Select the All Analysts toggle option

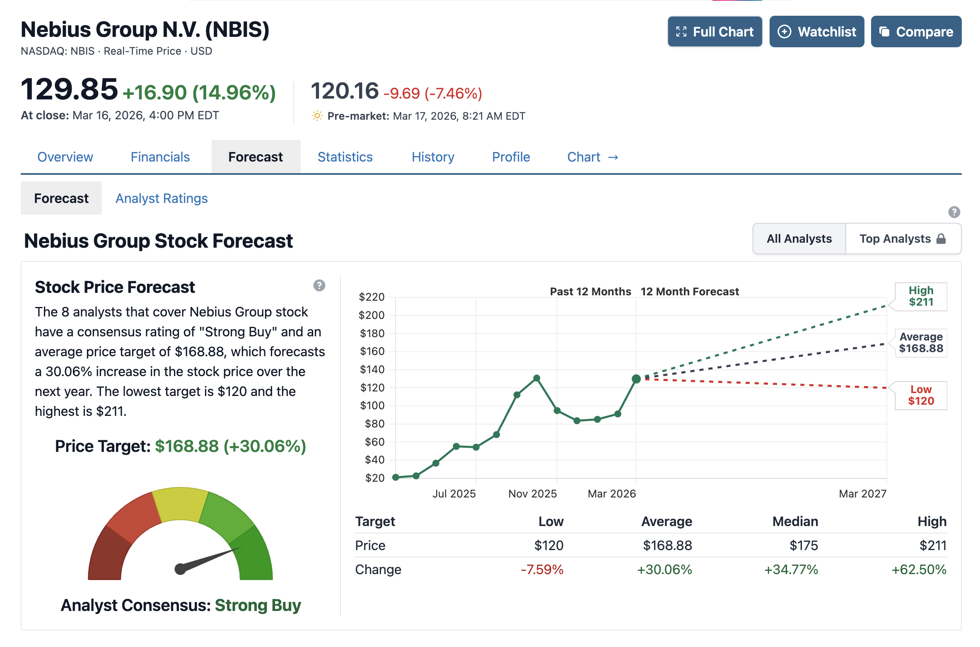(799, 239)
